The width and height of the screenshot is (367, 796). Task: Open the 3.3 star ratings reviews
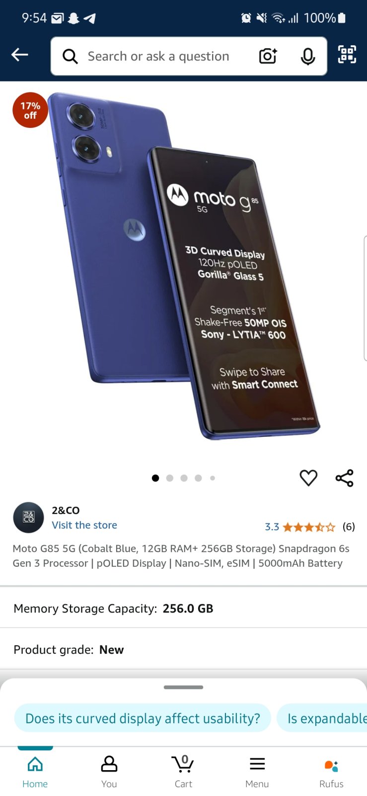tap(310, 527)
